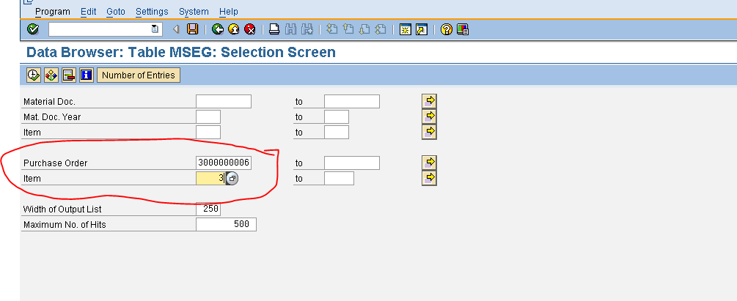Open the command field history dropdown
The height and width of the screenshot is (301, 737).
coord(155,29)
